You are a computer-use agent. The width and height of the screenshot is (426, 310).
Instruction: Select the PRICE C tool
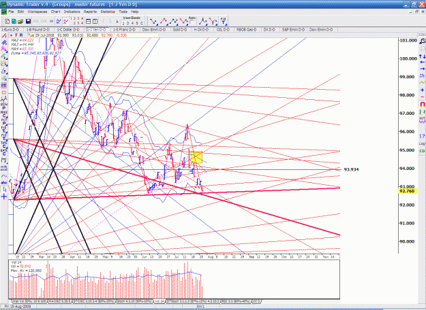[x=4, y=114]
